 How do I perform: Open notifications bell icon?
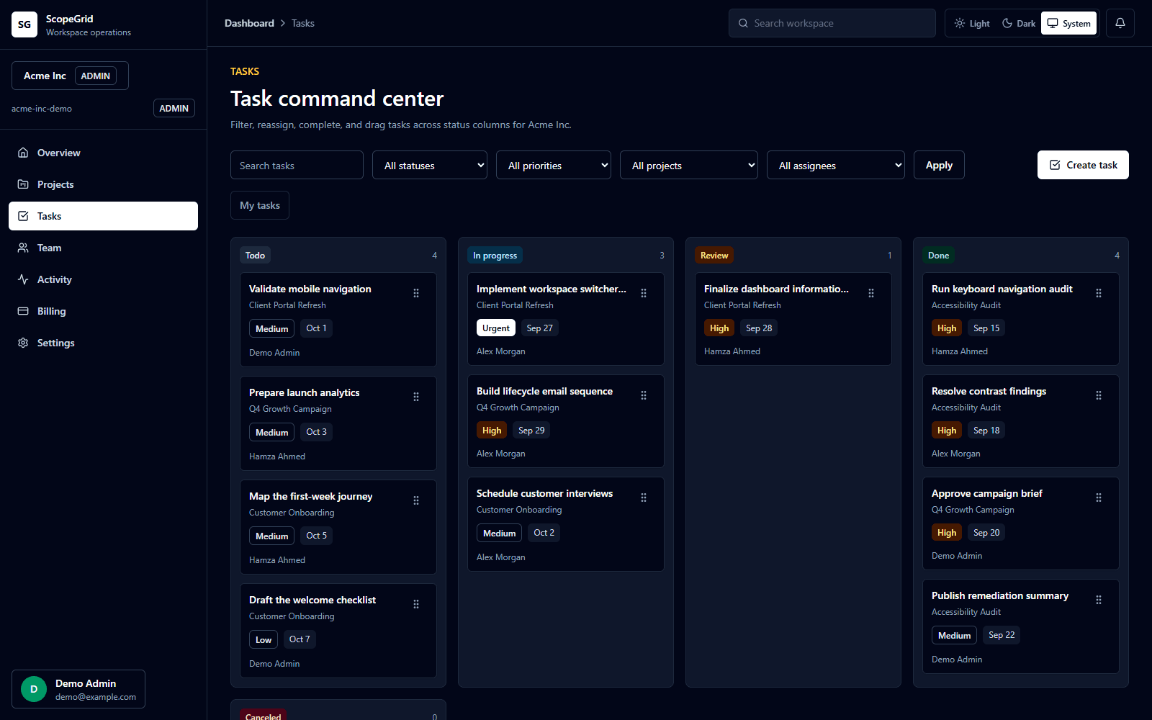click(x=1120, y=23)
